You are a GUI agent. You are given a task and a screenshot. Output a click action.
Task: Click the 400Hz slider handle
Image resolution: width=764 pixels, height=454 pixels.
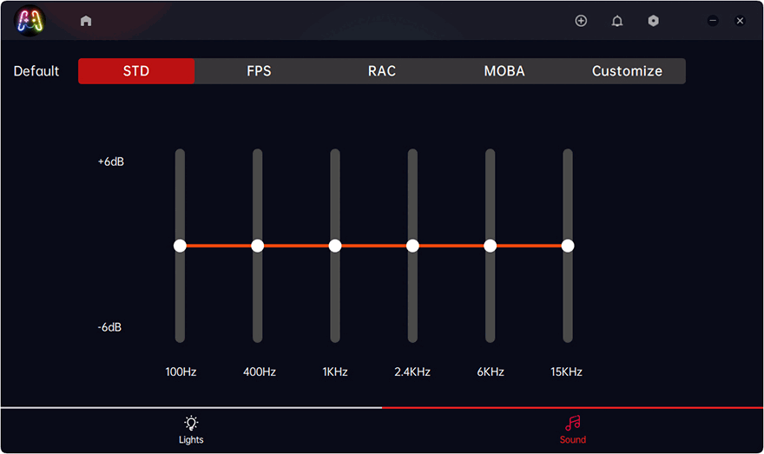257,246
